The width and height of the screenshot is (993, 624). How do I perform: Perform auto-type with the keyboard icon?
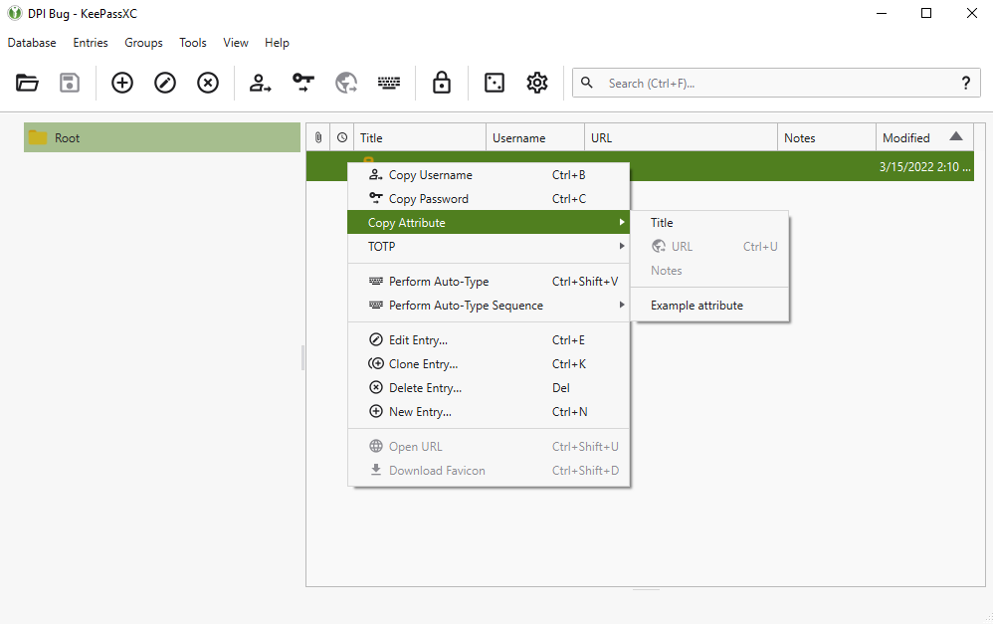coord(388,83)
